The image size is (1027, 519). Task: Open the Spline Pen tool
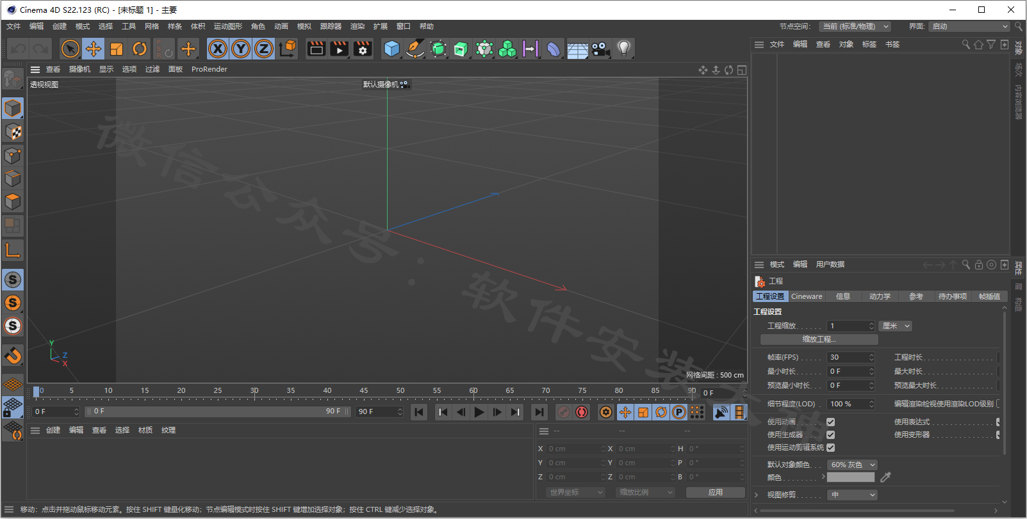coord(415,49)
